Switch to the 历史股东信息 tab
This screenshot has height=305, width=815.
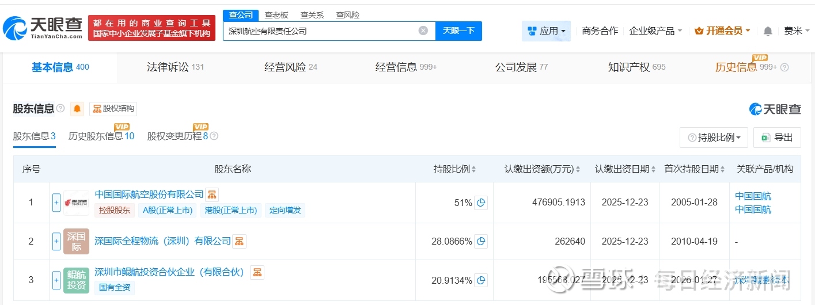pyautogui.click(x=101, y=136)
